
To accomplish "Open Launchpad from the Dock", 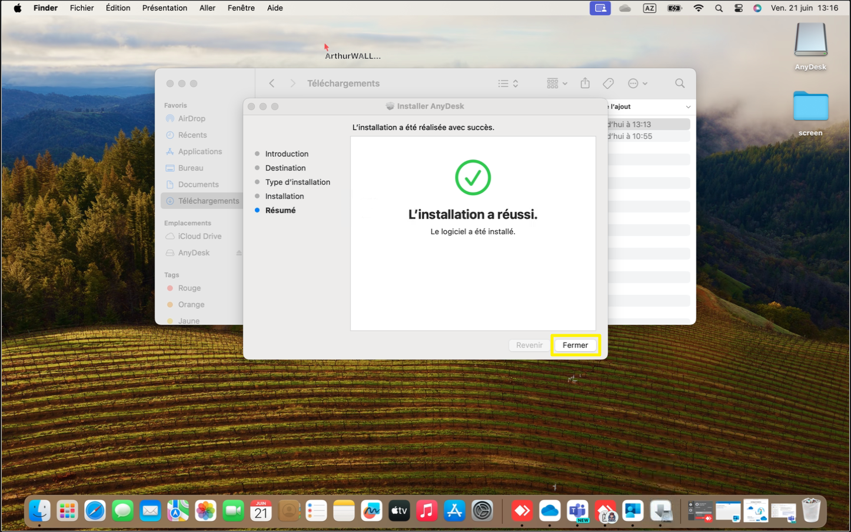I will pyautogui.click(x=67, y=511).
